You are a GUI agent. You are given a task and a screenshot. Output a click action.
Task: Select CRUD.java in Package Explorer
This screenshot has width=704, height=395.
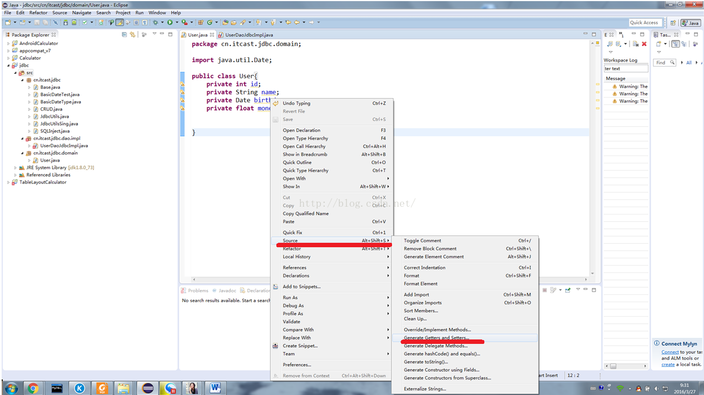click(x=51, y=109)
